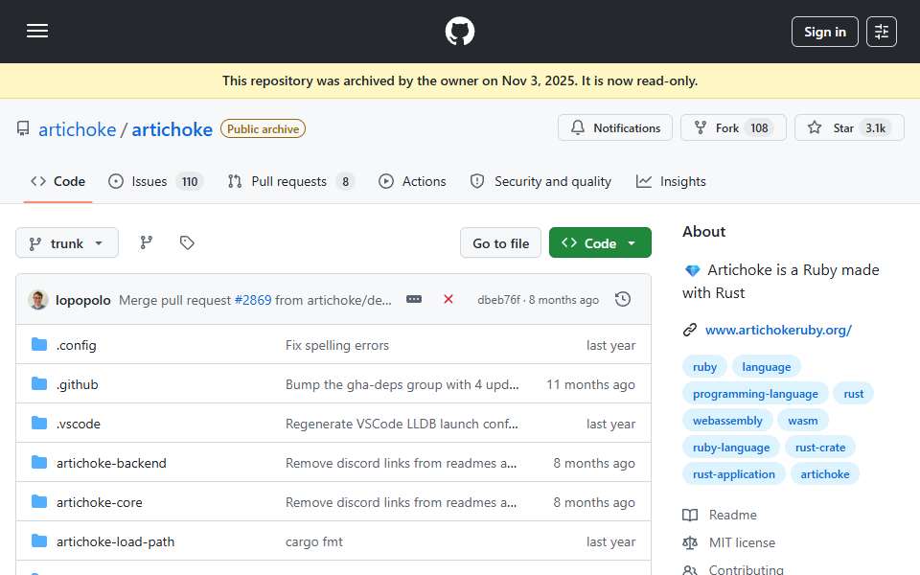The image size is (920, 575).
Task: Select the rust-crate topic tag
Action: [x=820, y=448]
